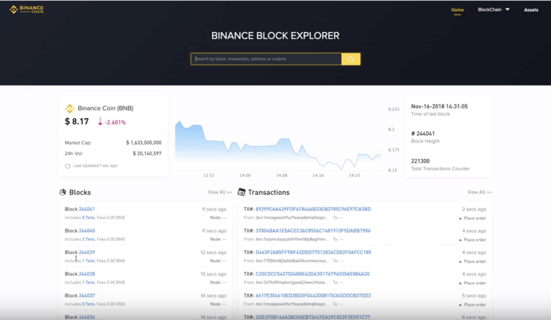View all transactions link

(479, 192)
